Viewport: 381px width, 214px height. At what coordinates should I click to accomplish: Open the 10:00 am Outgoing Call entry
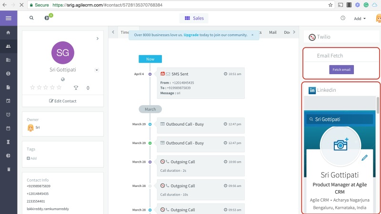click(201, 166)
